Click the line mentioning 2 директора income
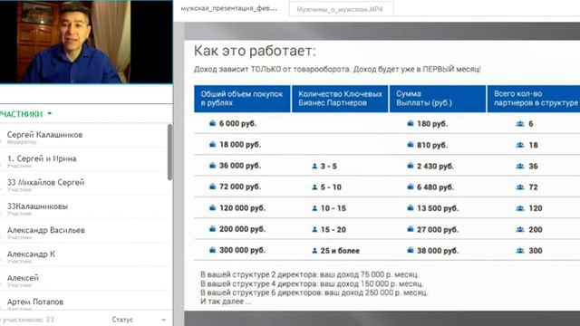The width and height of the screenshot is (580, 326). (310, 274)
